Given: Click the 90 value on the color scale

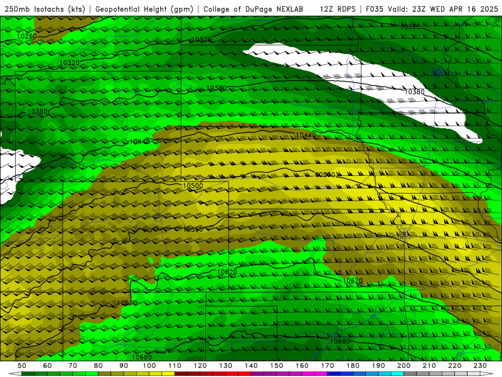Looking at the screenshot, I should click(x=124, y=366).
